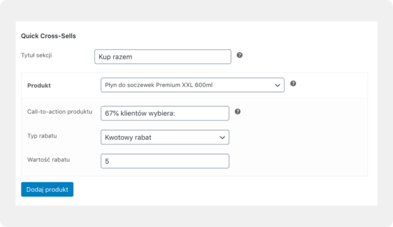
Task: Click the 'Typ rabatu' label
Action: click(42, 136)
